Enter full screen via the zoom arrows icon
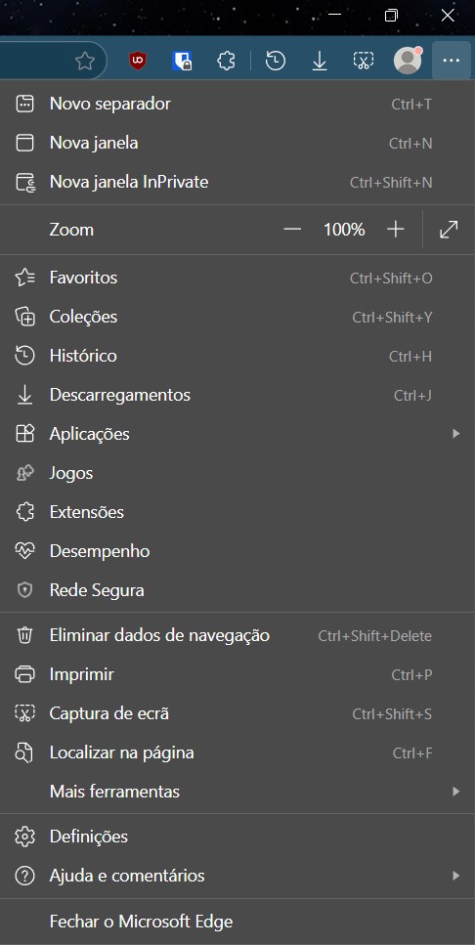 coord(449,229)
